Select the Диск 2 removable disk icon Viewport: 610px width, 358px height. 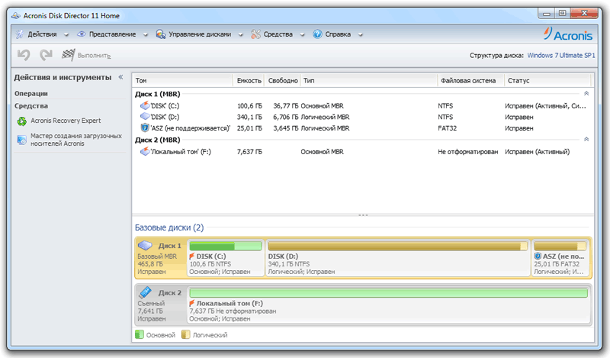[x=146, y=292]
